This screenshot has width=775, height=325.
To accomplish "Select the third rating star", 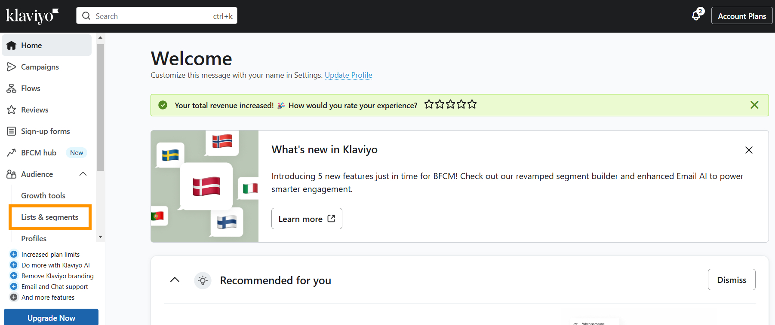I will (450, 104).
